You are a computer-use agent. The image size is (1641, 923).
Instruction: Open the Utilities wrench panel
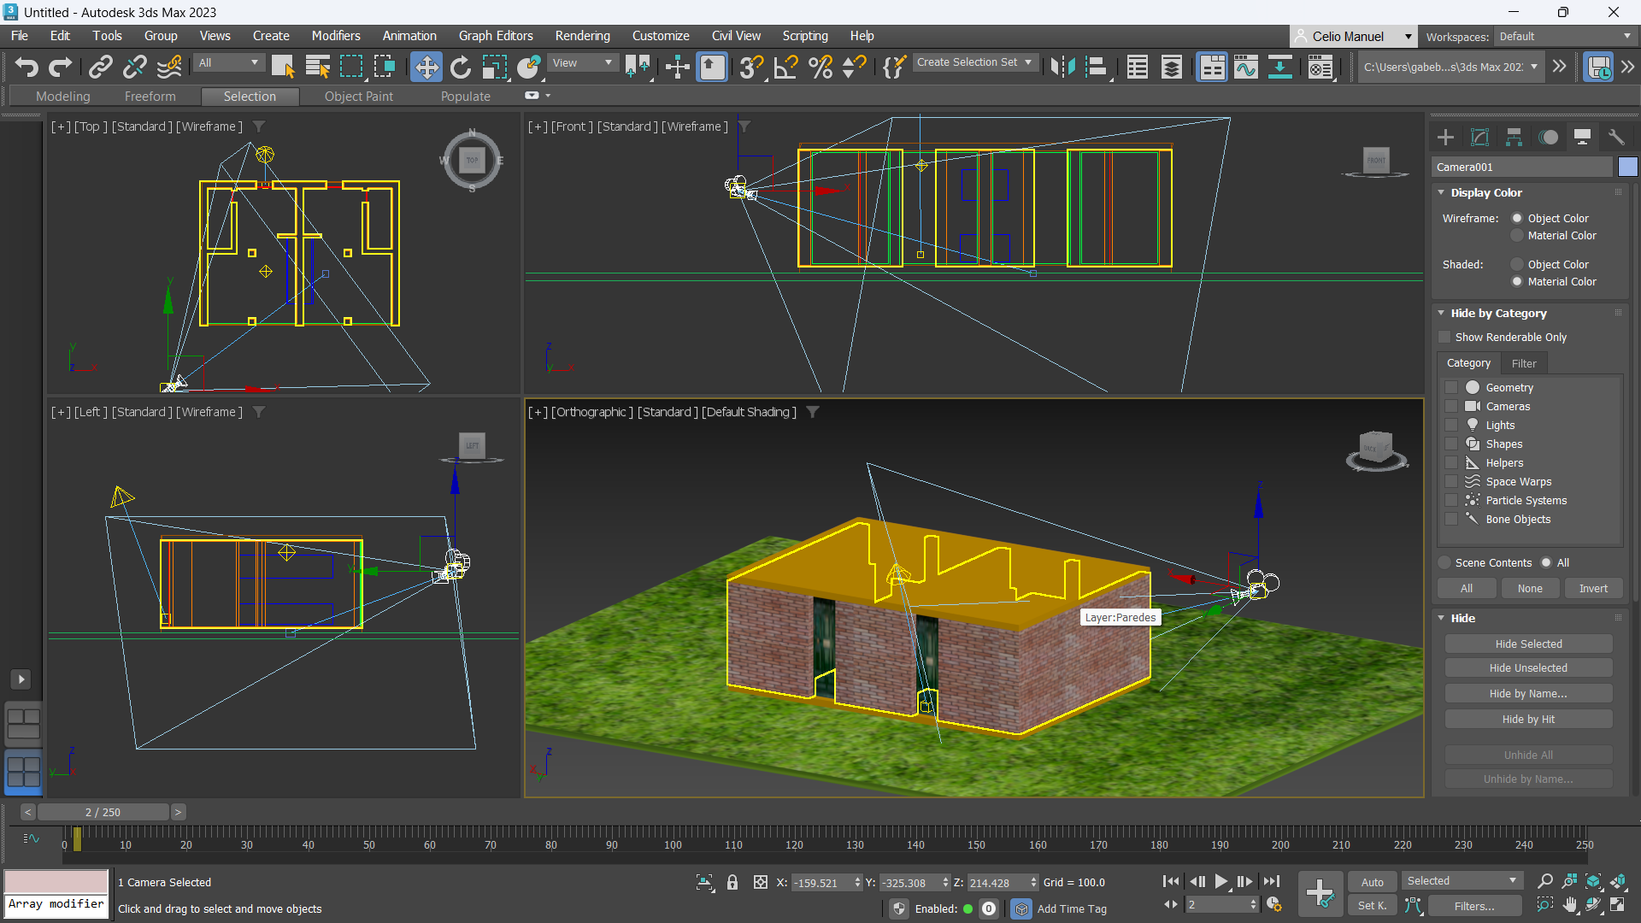click(x=1615, y=137)
